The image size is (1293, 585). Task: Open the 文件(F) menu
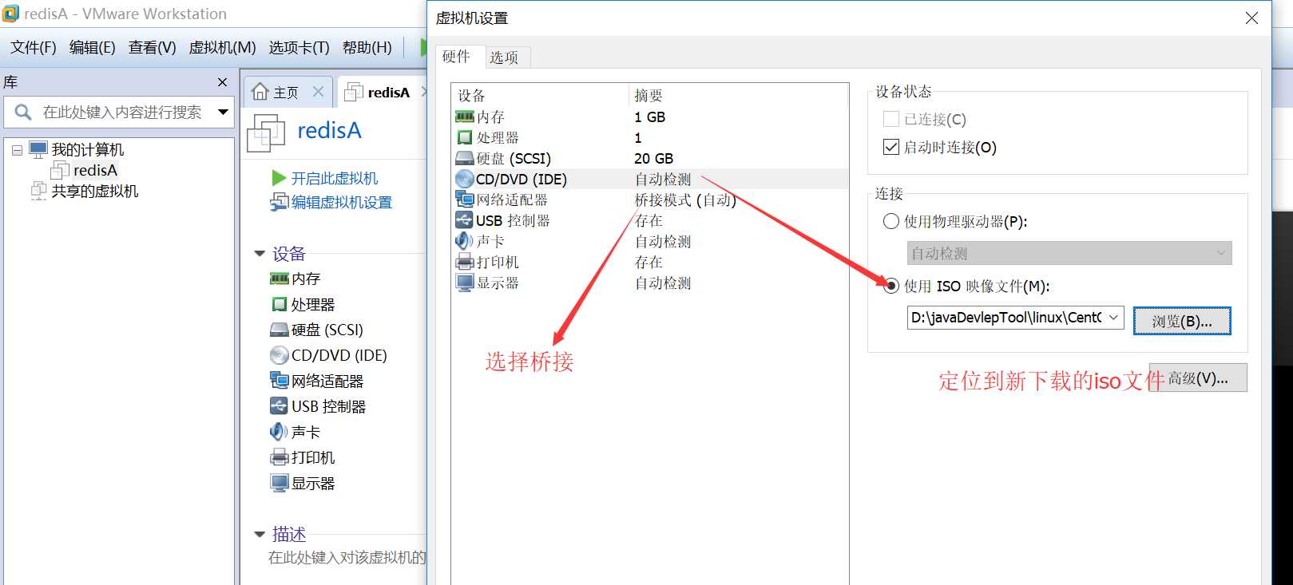(x=34, y=47)
